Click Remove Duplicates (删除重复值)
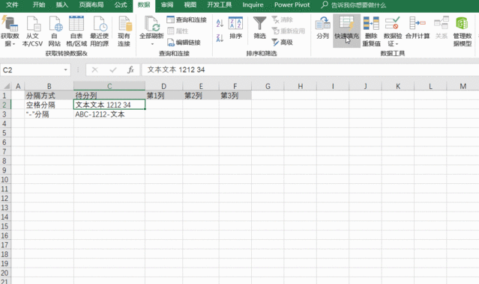The width and height of the screenshot is (479, 284). [x=371, y=31]
